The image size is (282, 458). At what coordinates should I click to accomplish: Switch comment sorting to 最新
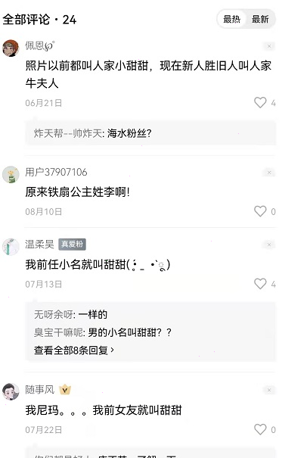pyautogui.click(x=260, y=19)
